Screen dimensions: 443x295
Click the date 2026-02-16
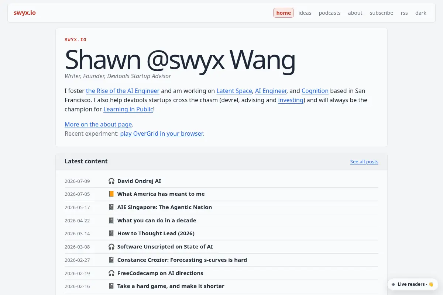tap(77, 286)
